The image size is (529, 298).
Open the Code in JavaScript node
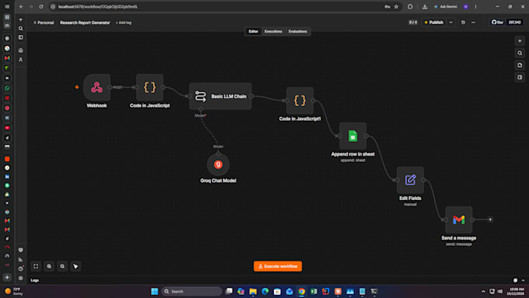[150, 87]
